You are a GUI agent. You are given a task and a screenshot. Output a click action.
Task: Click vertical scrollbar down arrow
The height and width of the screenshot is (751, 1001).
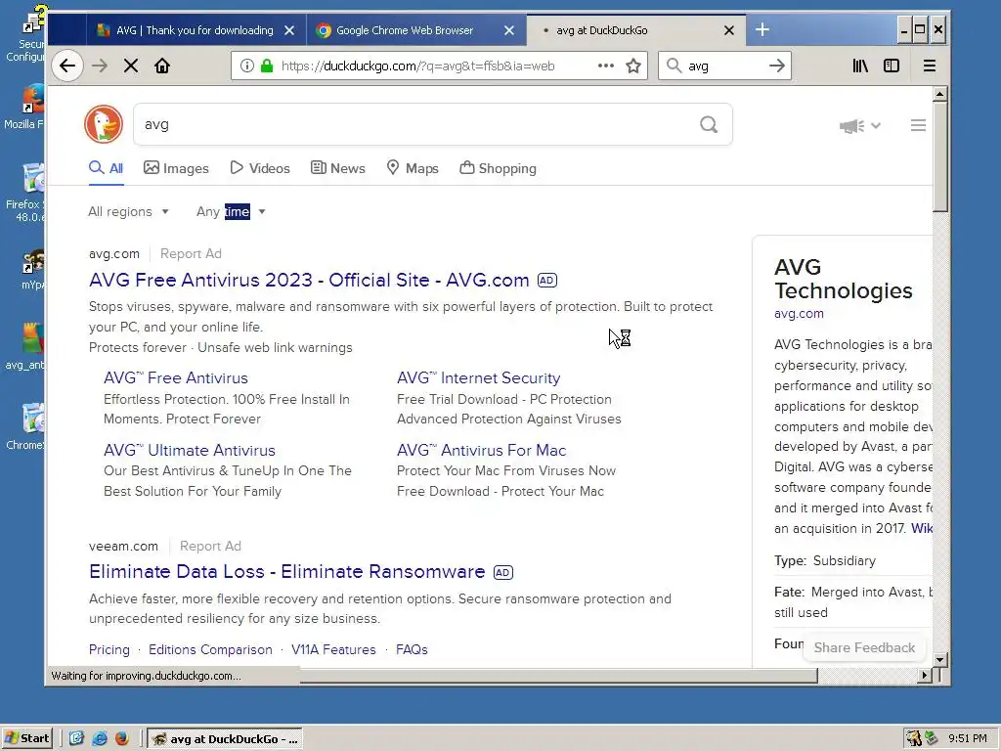click(939, 660)
